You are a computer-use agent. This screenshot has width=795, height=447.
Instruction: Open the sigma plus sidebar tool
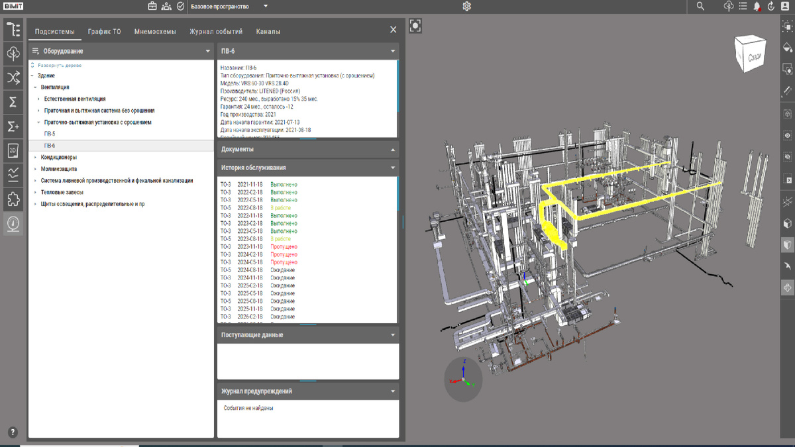pos(13,126)
